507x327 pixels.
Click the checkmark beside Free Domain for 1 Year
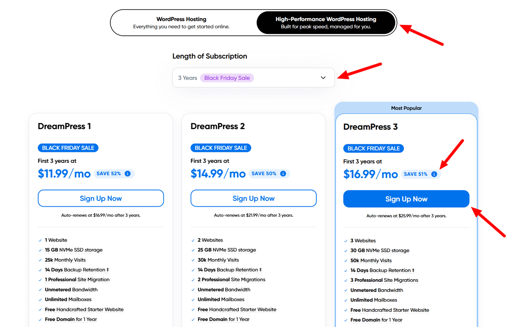coord(39,319)
